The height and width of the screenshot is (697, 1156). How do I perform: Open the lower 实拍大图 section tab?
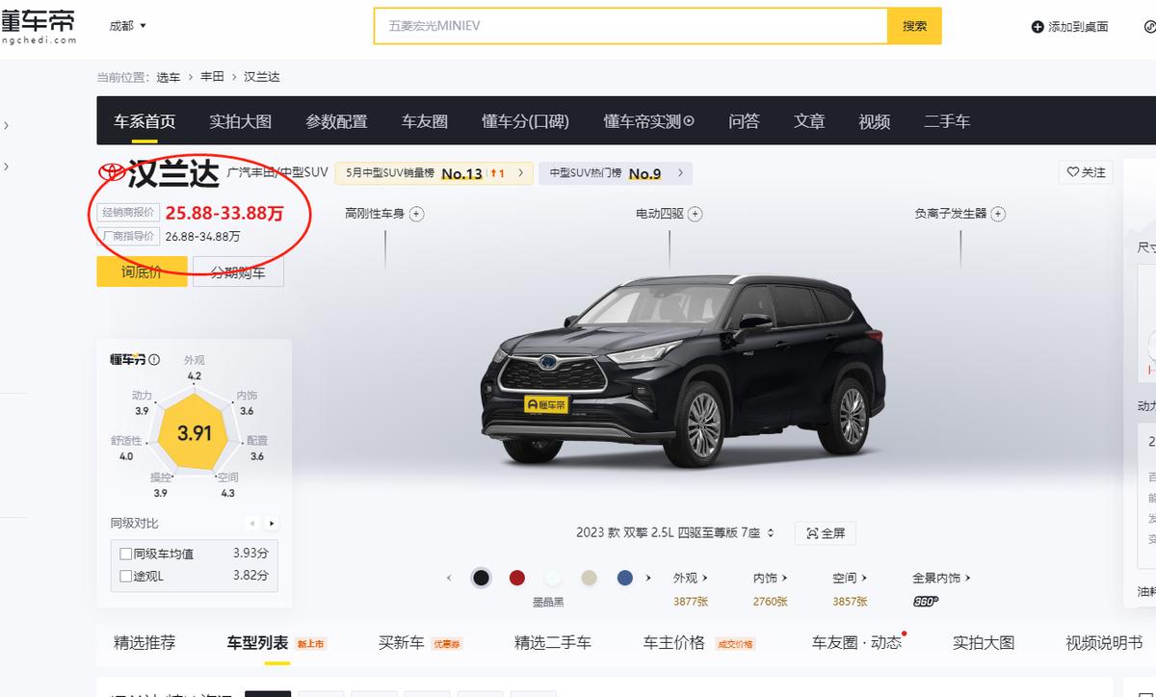tap(984, 642)
